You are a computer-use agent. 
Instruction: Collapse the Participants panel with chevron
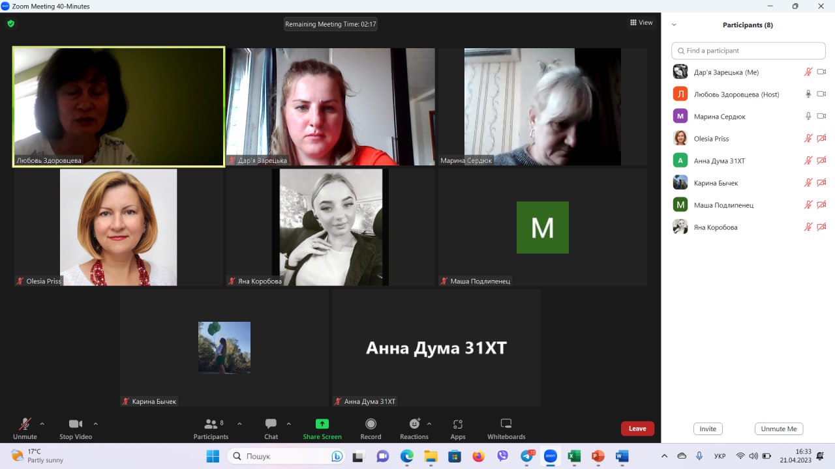(674, 25)
